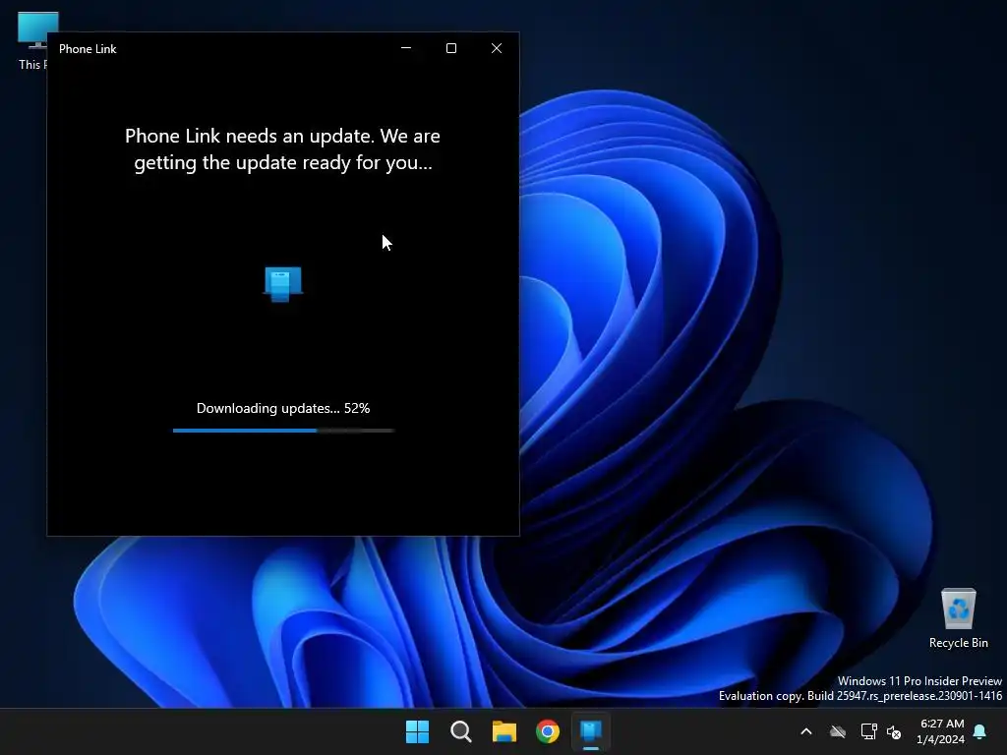
Task: Click Windows 11 Pro Insider Preview text
Action: [x=919, y=681]
